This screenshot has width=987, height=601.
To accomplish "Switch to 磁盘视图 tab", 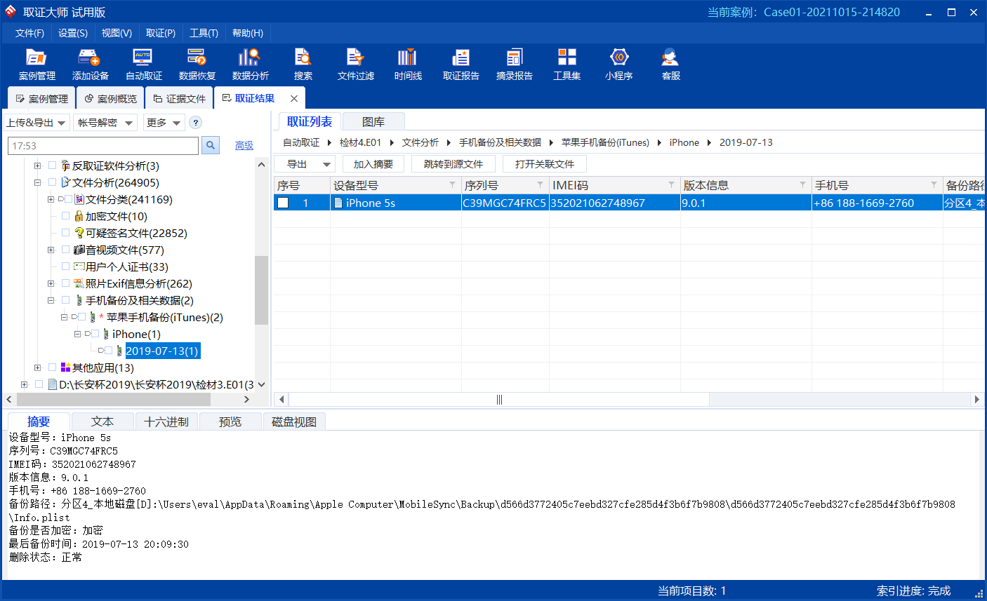I will 294,421.
